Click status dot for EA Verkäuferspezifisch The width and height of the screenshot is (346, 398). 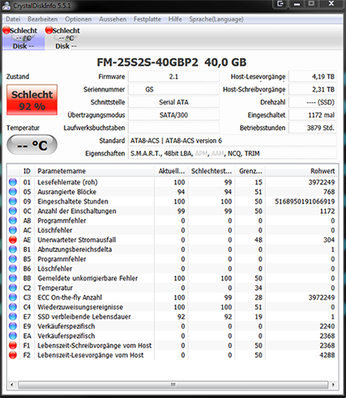click(13, 336)
